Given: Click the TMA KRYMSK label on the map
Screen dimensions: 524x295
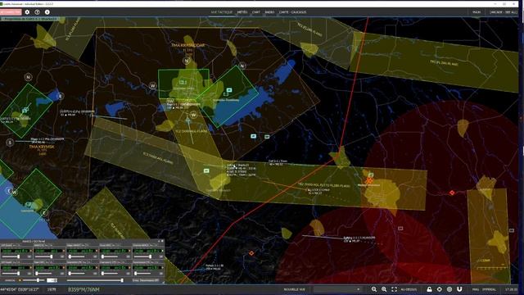Looking at the screenshot, I should coord(42,147).
